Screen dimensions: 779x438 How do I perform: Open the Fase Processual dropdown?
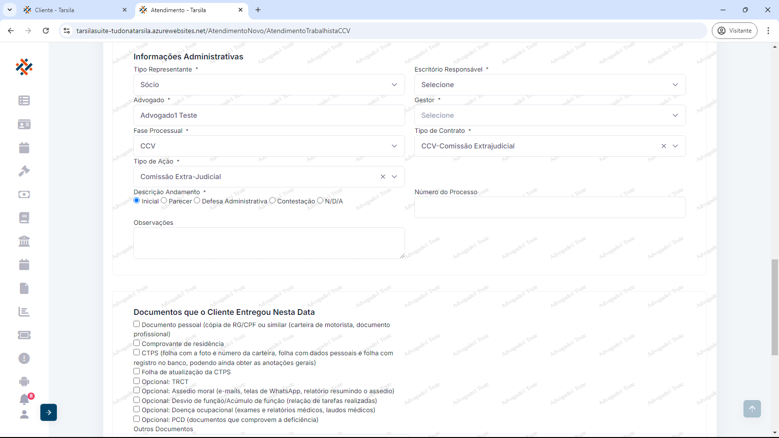[269, 146]
